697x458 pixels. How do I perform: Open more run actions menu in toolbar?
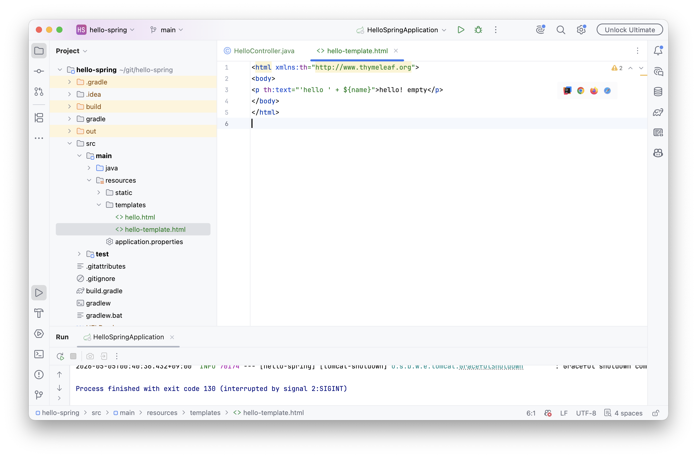click(x=495, y=30)
